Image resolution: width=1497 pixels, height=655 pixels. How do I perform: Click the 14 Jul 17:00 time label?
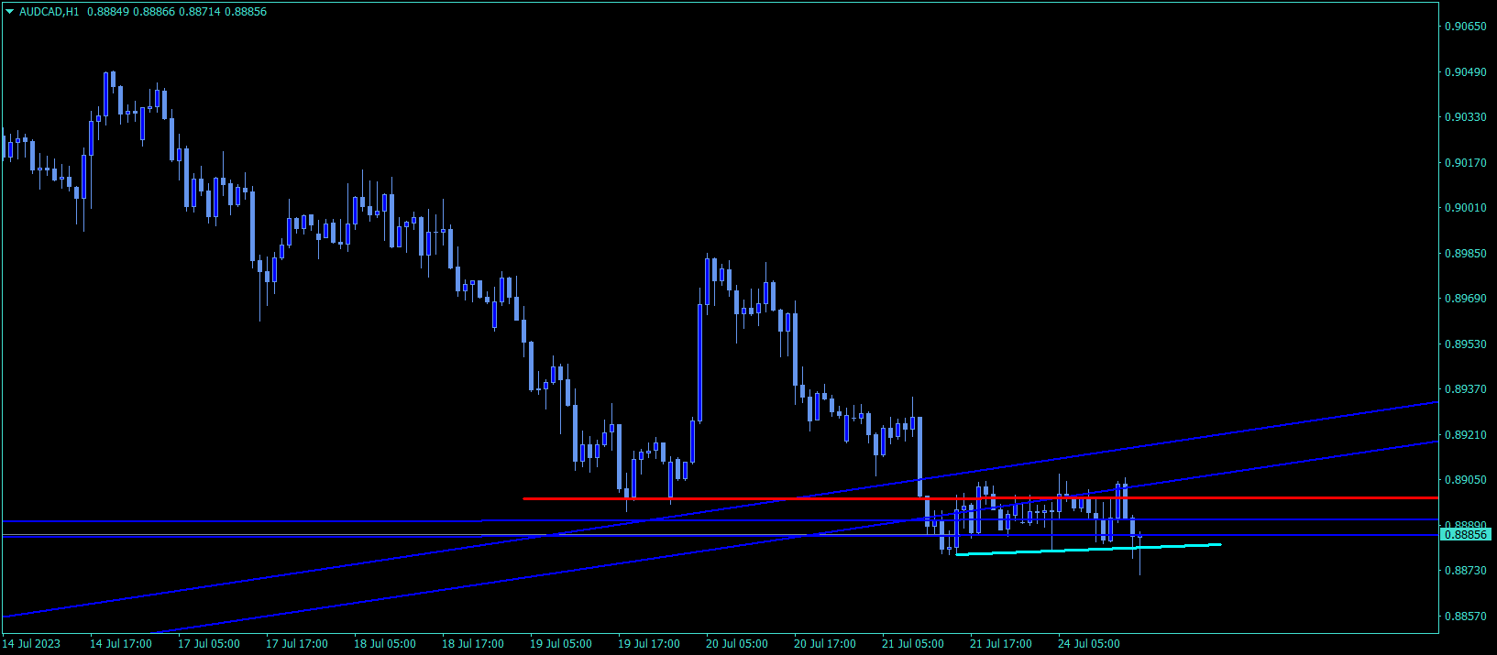point(121,644)
